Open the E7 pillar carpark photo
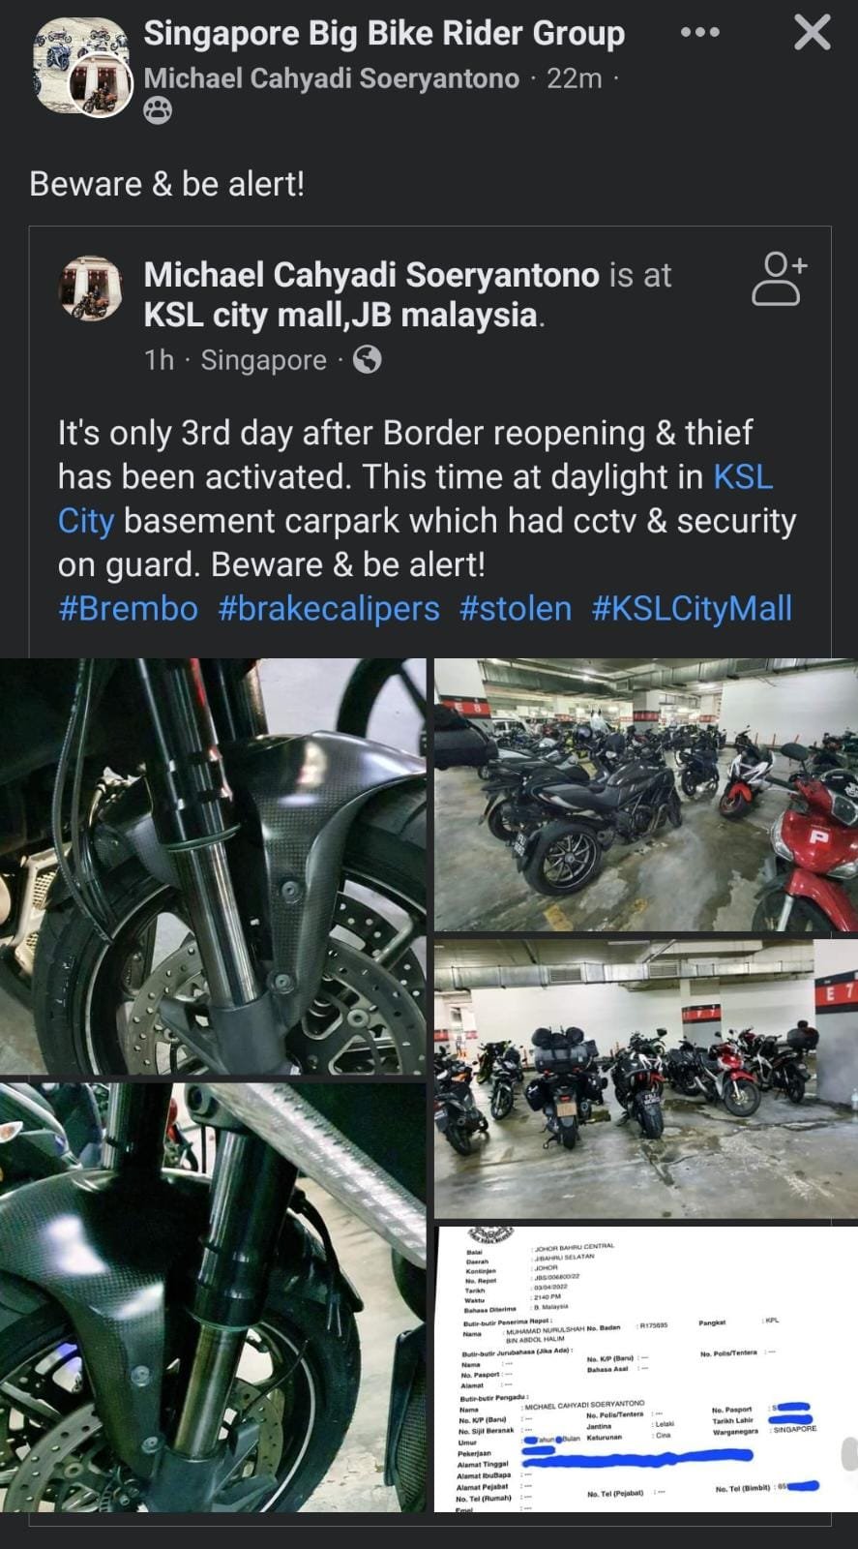The image size is (858, 1549). tap(646, 1078)
